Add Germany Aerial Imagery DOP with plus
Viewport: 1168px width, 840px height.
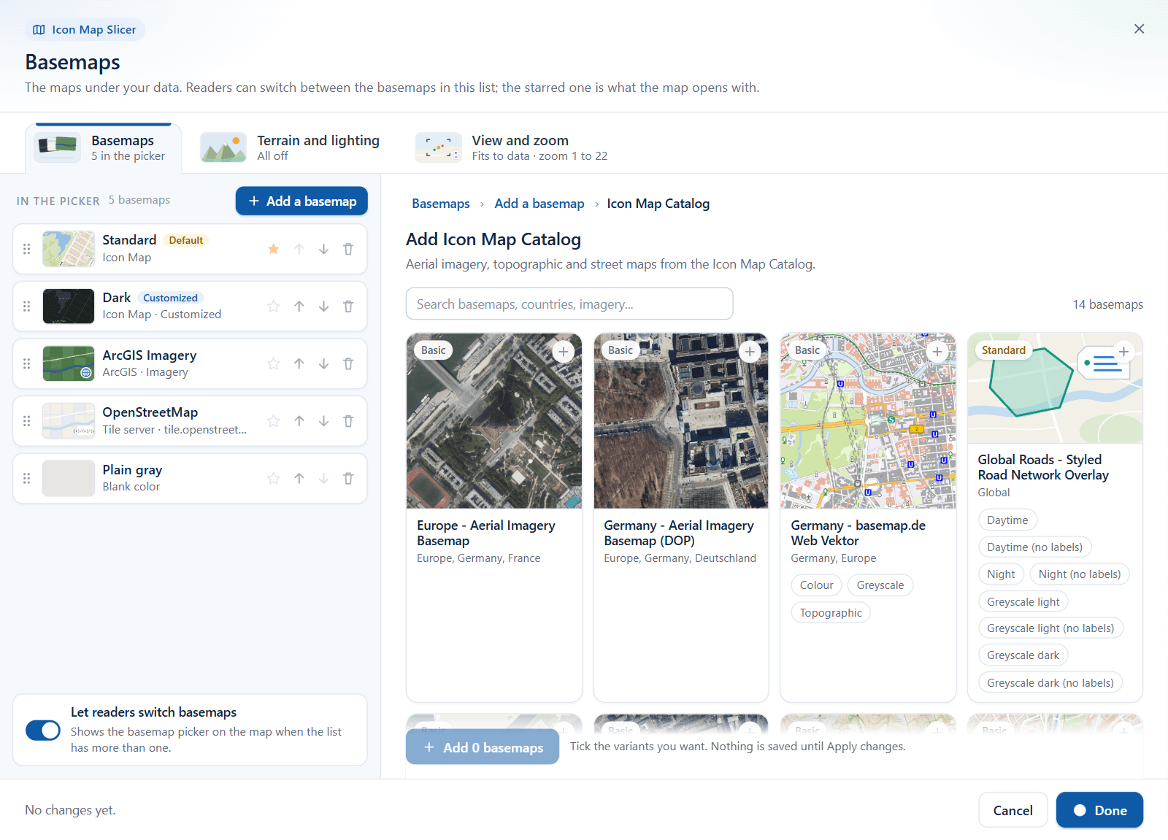point(750,352)
